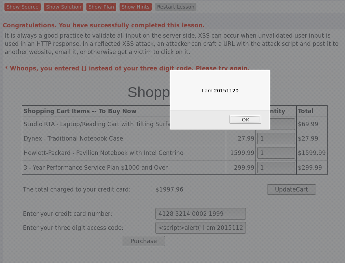Click quantity field for Dynex Notebook Case

[x=276, y=138]
